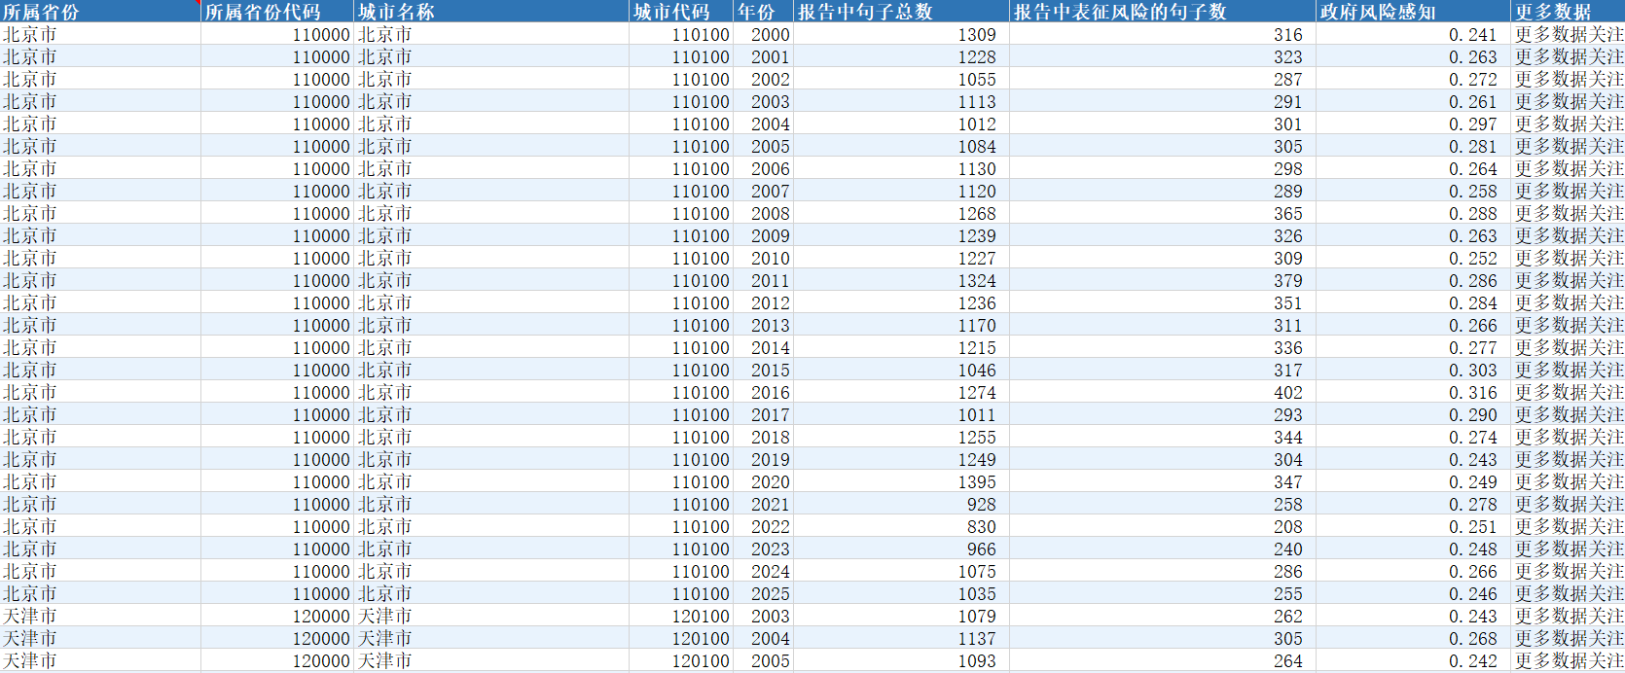This screenshot has width=1625, height=673.
Task: Select risk perception value 0.297
Action: (1473, 124)
